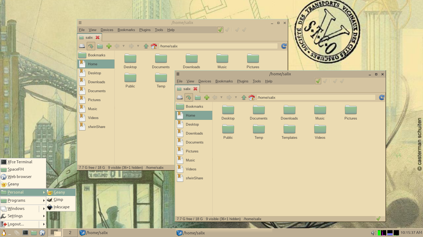The width and height of the screenshot is (423, 237).
Task: Expand the Logout submenu arrow in the start menu
Action: click(44, 224)
